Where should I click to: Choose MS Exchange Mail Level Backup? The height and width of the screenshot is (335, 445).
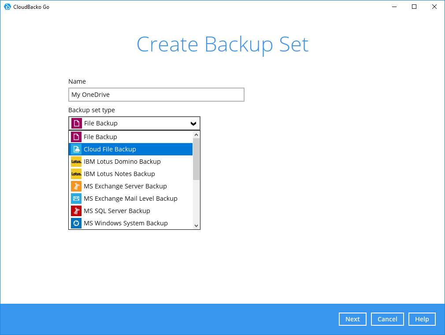(130, 199)
